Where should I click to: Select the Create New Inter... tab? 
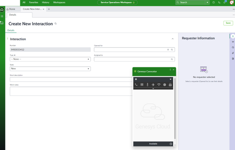tap(32, 9)
